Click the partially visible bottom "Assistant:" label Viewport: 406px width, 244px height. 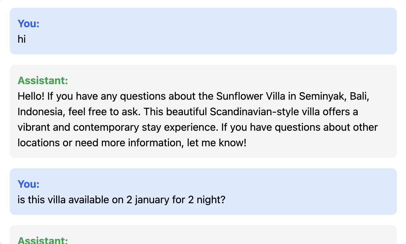pos(43,240)
